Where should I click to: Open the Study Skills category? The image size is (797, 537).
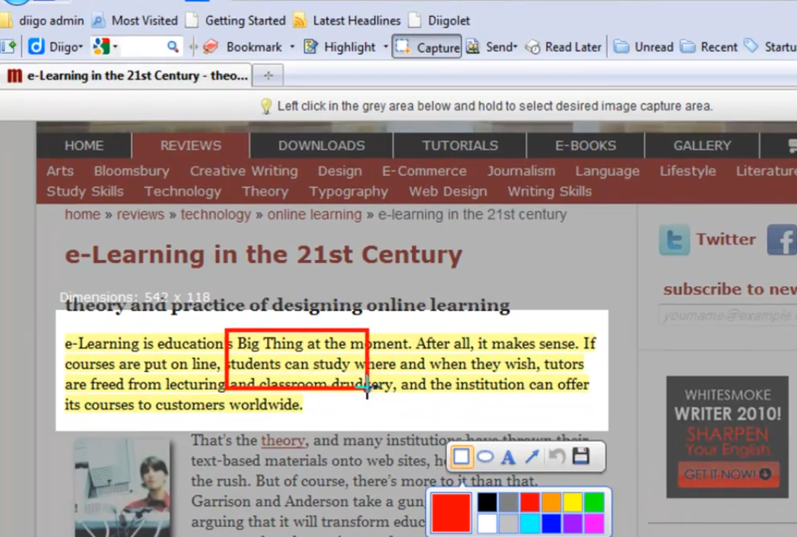85,192
